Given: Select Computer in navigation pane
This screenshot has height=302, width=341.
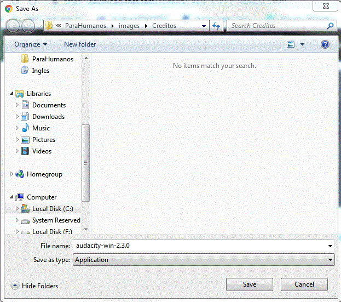Looking at the screenshot, I should click(36, 197).
